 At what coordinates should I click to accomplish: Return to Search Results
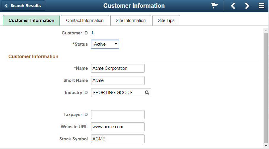pos(23,6)
